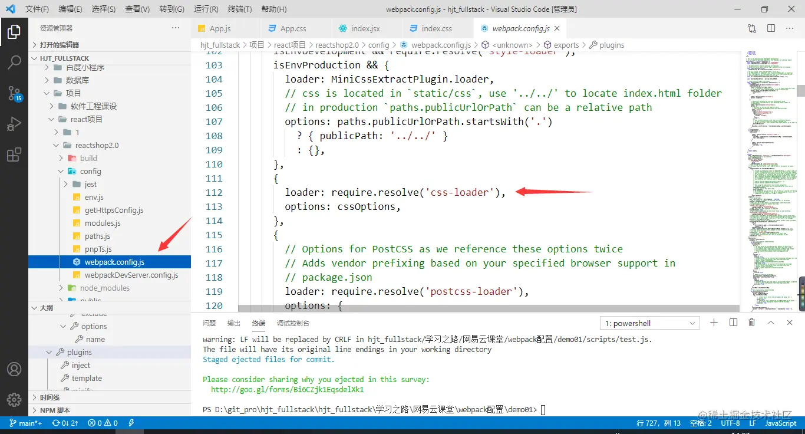Open the Explorer view in activity bar

[x=14, y=32]
